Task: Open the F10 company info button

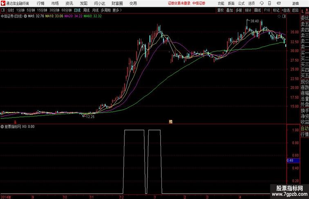Action: click(x=267, y=10)
